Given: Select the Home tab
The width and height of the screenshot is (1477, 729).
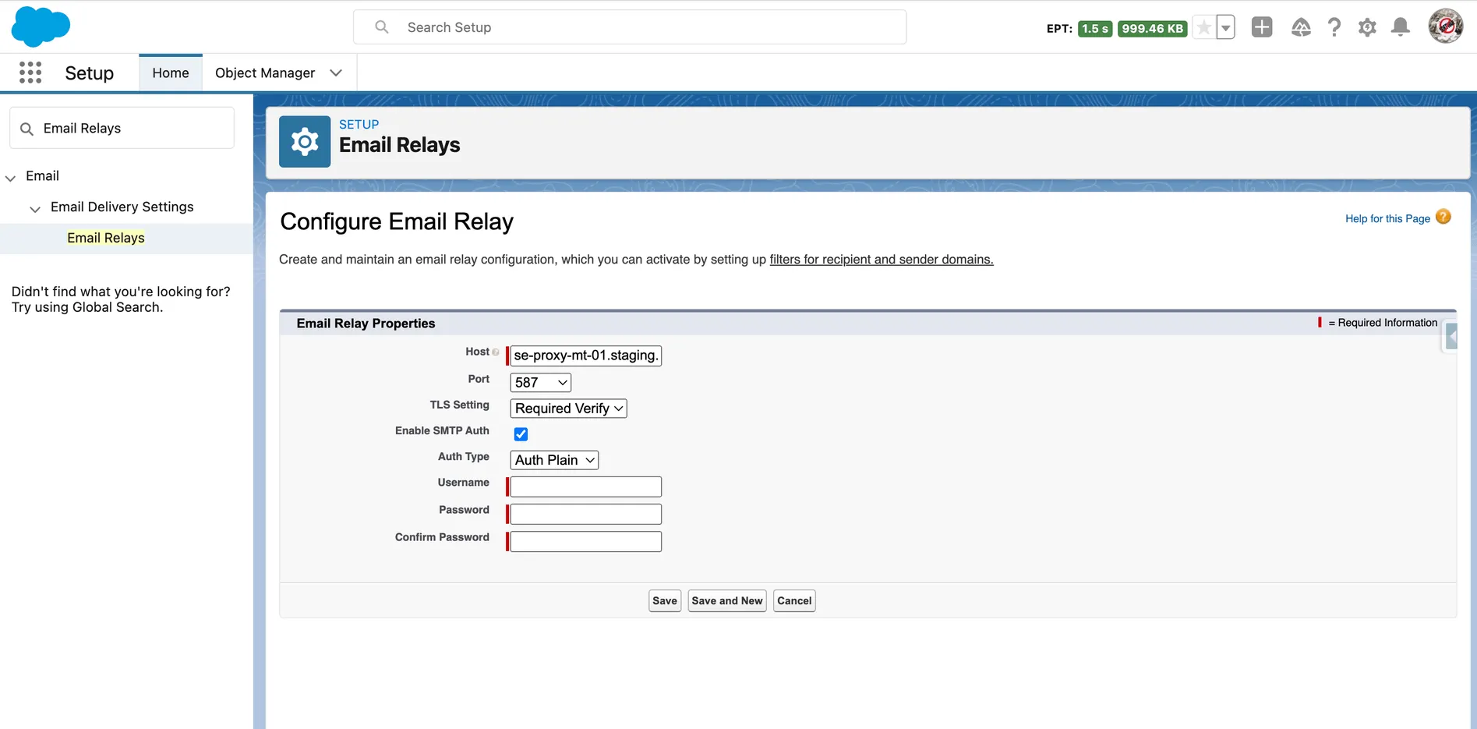Looking at the screenshot, I should coord(170,73).
